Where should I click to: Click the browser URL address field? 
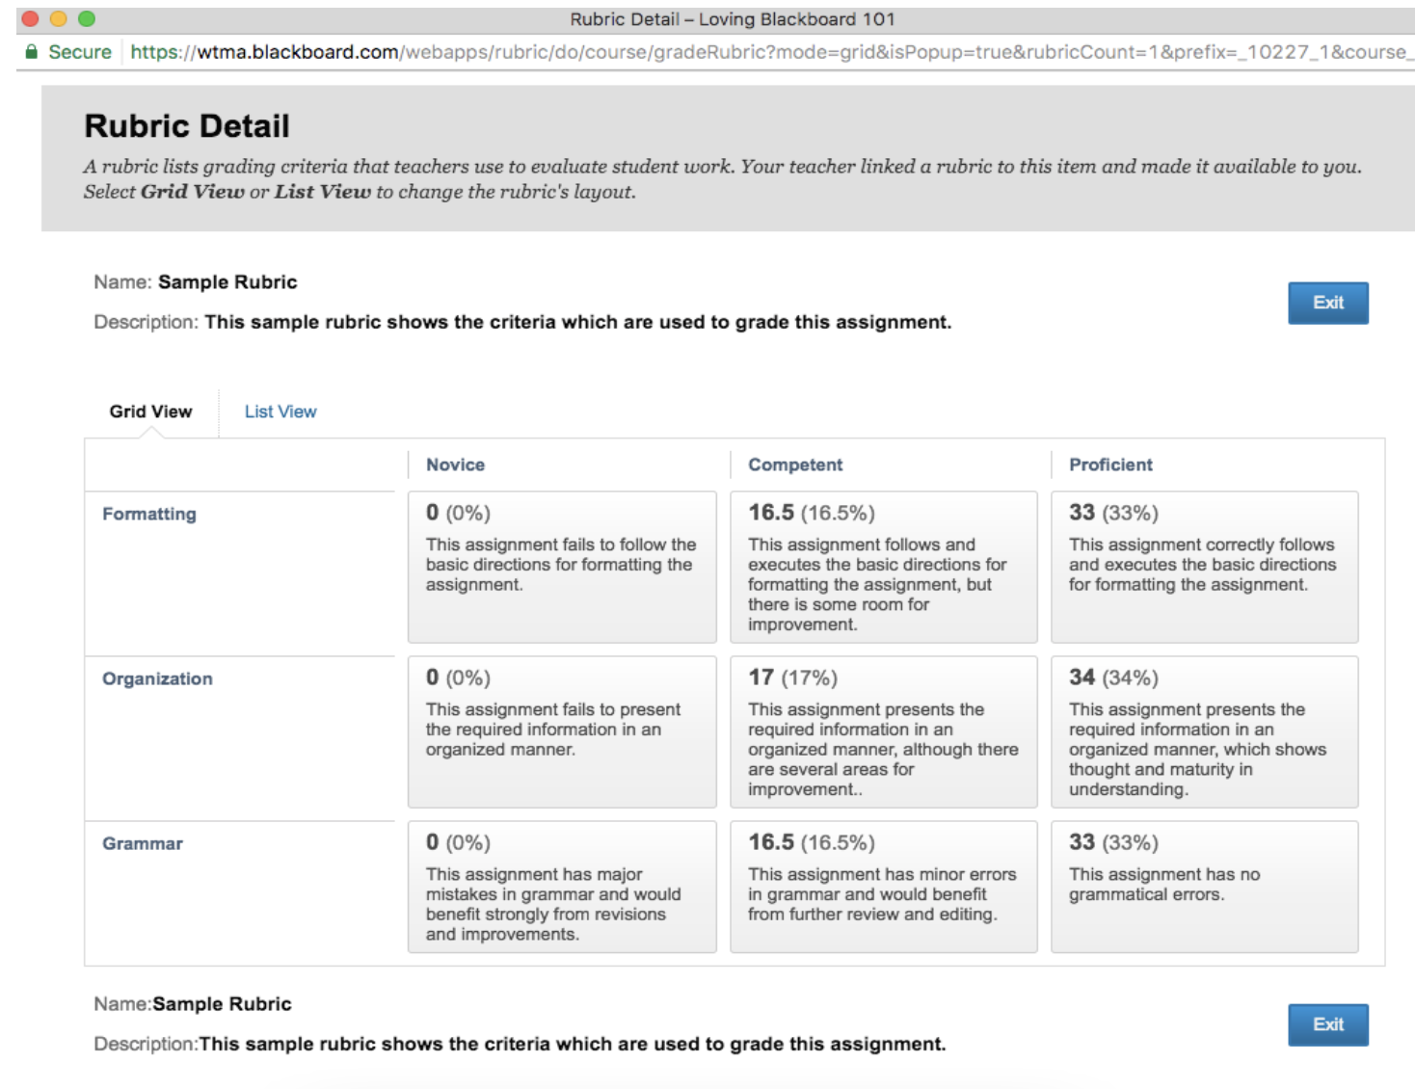(766, 52)
